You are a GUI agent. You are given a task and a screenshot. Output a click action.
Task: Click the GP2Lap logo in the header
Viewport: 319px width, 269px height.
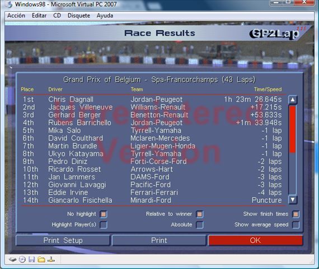click(275, 34)
